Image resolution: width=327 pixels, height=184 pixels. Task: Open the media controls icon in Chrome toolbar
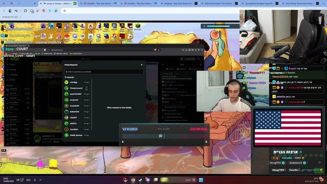16,11
